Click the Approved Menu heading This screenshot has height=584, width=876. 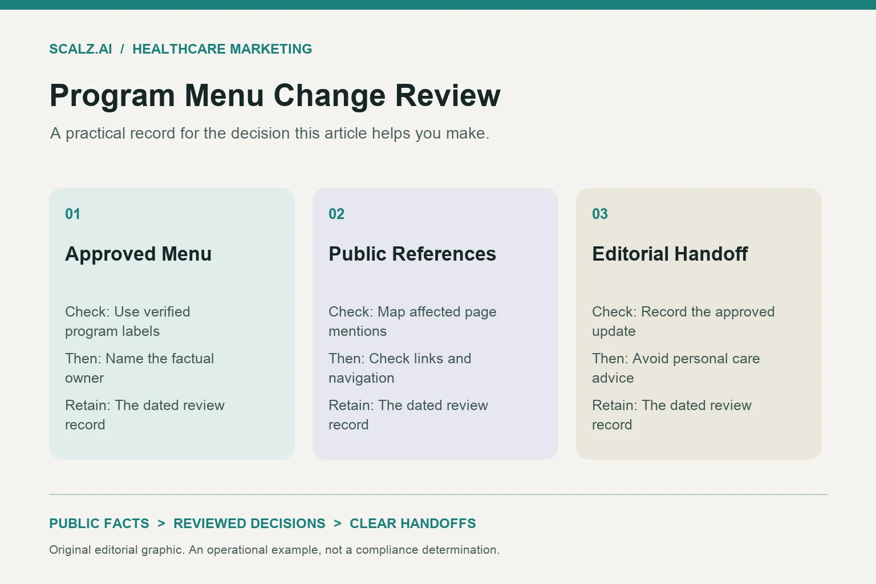coord(138,254)
